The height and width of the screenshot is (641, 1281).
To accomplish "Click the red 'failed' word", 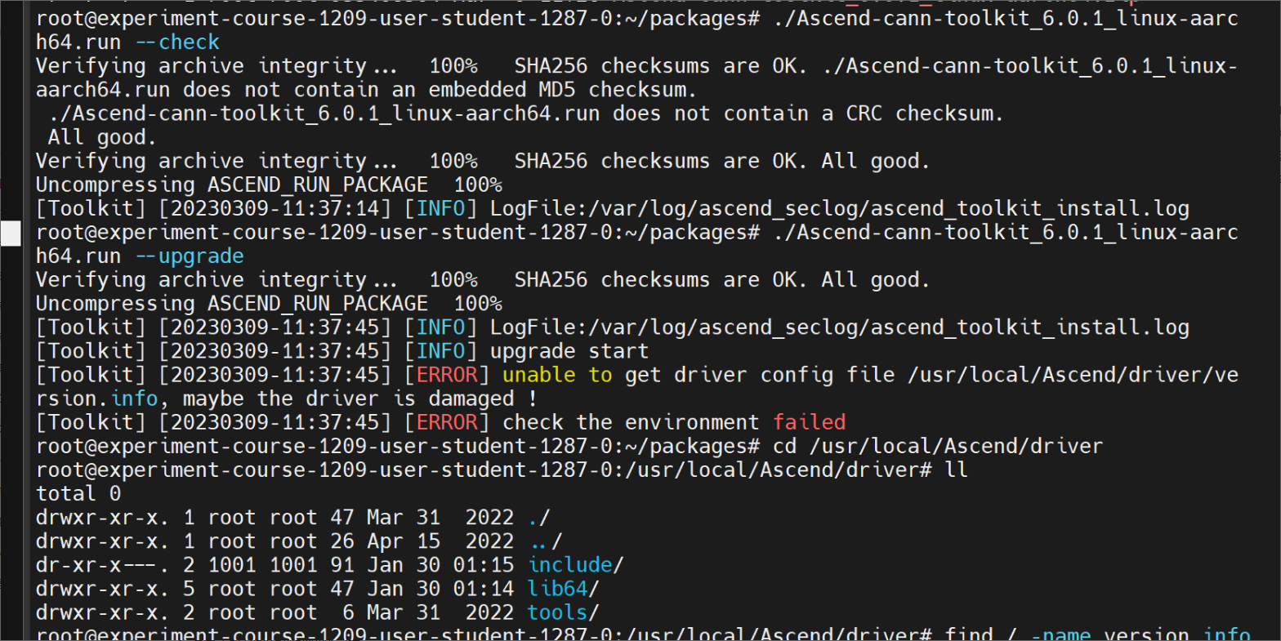I will click(809, 423).
